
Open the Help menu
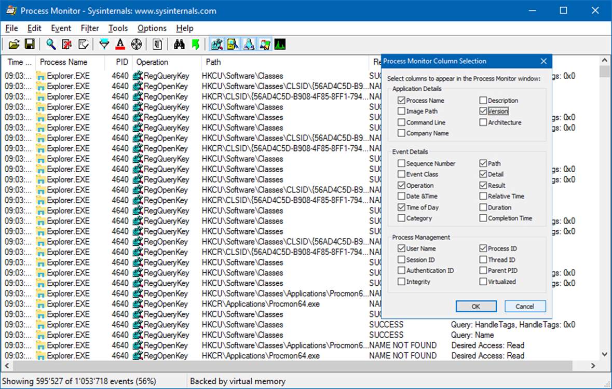[185, 28]
